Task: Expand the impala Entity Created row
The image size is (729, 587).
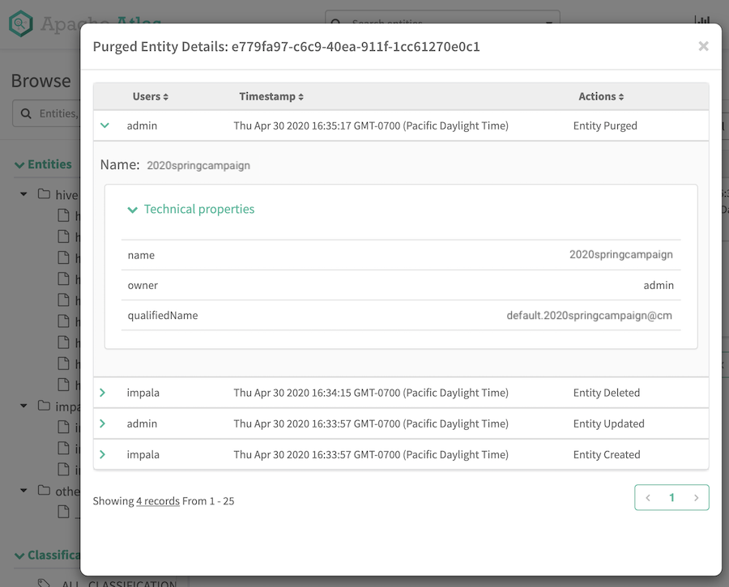Action: tap(103, 454)
